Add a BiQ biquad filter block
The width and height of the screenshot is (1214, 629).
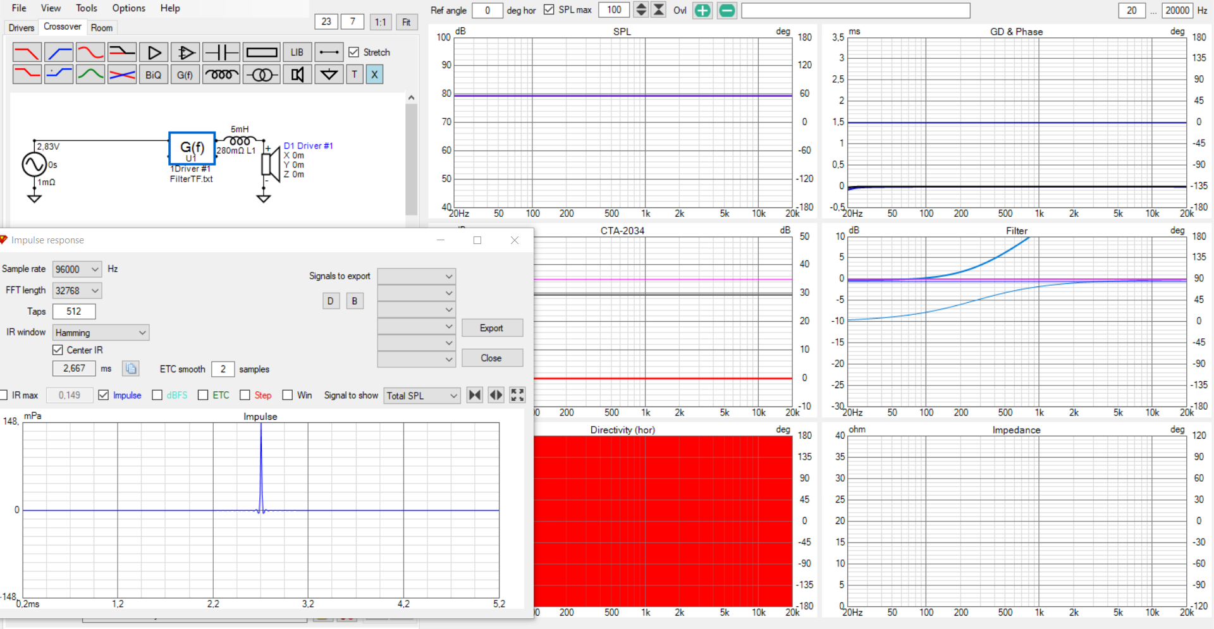pyautogui.click(x=154, y=75)
